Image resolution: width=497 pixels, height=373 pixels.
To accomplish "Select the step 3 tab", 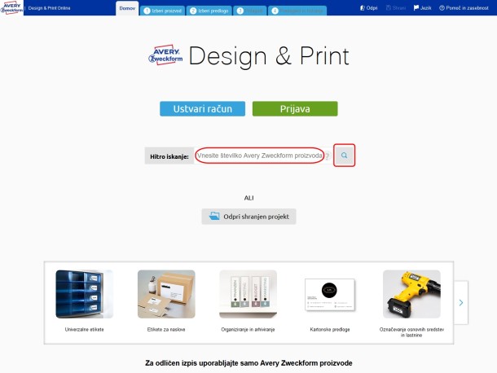I will pyautogui.click(x=250, y=11).
